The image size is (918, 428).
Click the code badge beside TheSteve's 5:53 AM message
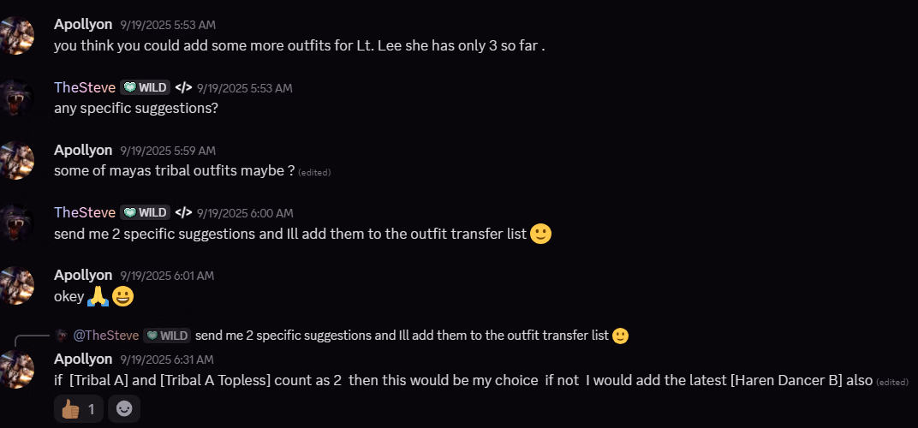183,87
